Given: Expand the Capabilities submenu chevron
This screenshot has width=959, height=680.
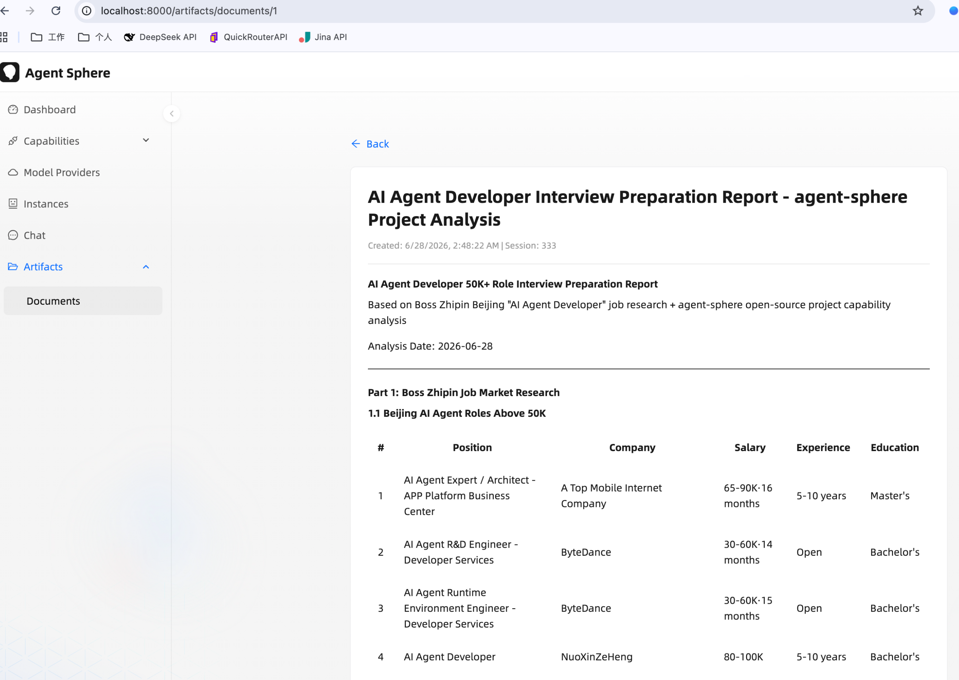Looking at the screenshot, I should coord(146,140).
